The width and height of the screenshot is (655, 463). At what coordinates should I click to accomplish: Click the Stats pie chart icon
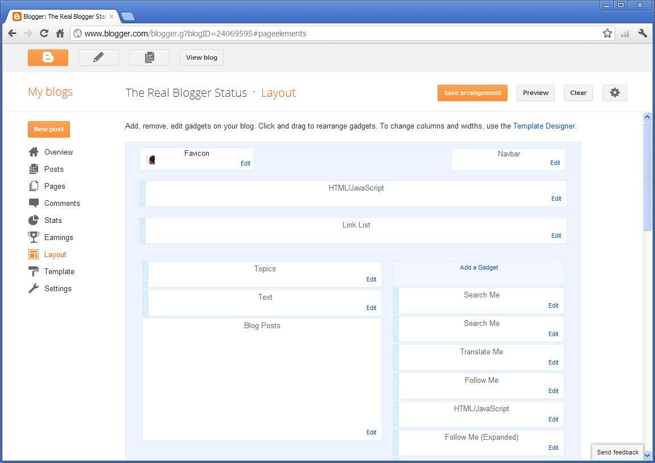click(34, 220)
